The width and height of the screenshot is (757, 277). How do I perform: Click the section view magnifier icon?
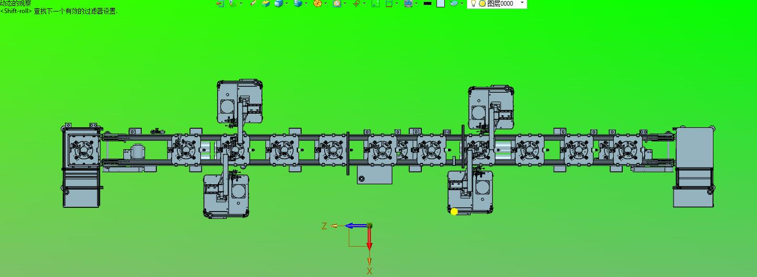pos(337,3)
